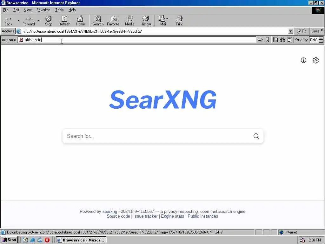Click the Stop loading button

click(x=49, y=21)
